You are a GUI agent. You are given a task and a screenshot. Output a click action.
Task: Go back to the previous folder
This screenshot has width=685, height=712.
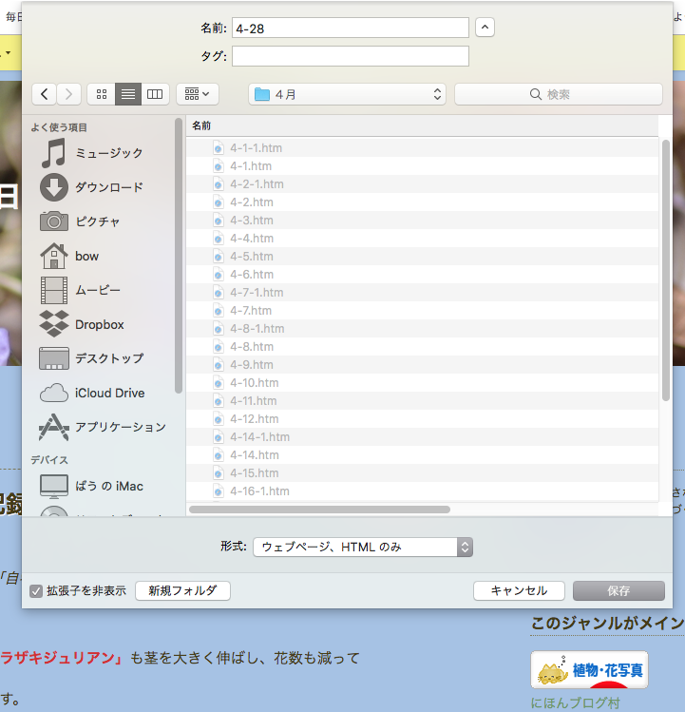coord(44,94)
